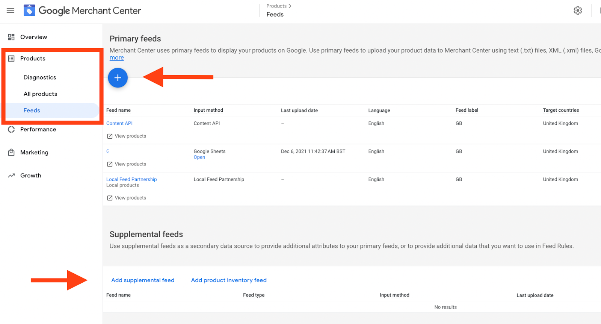Viewport: 601px width, 324px height.
Task: Open All products in sidebar
Action: [40, 94]
